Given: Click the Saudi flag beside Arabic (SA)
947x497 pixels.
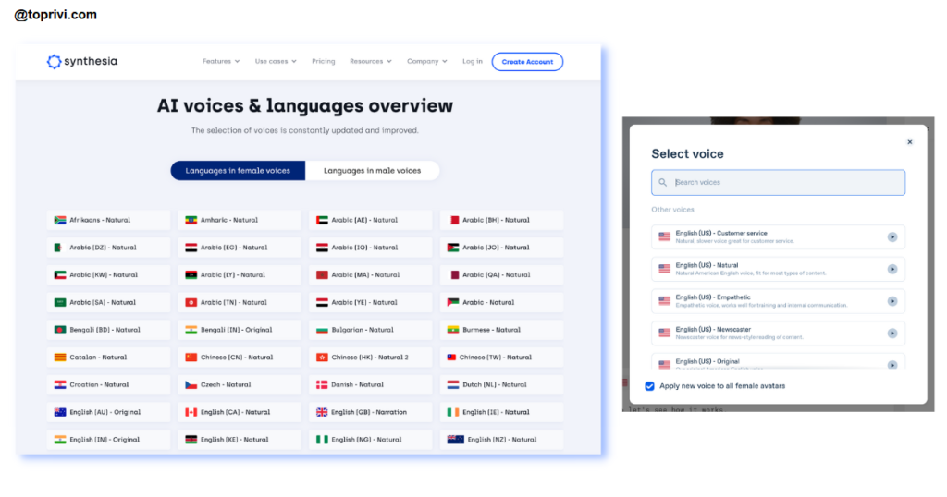Looking at the screenshot, I should 60,302.
